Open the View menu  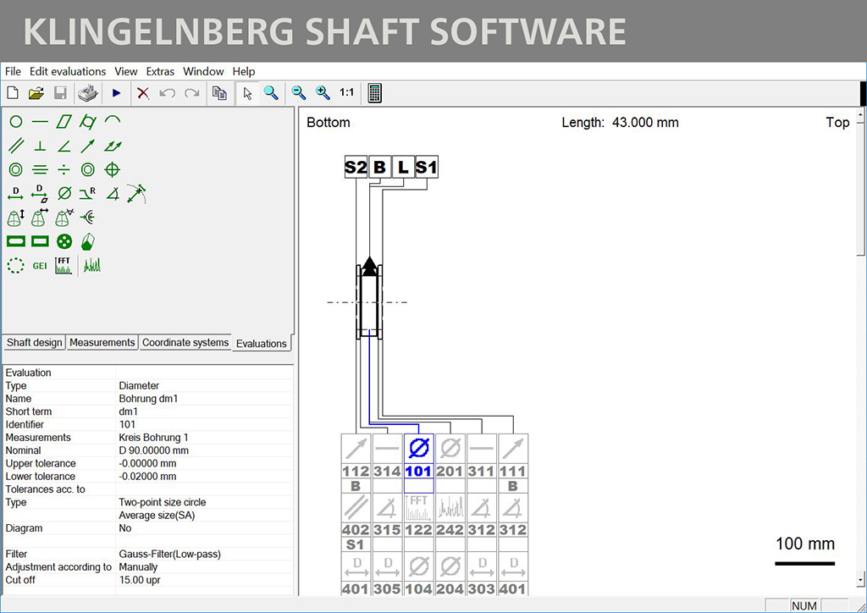click(126, 71)
